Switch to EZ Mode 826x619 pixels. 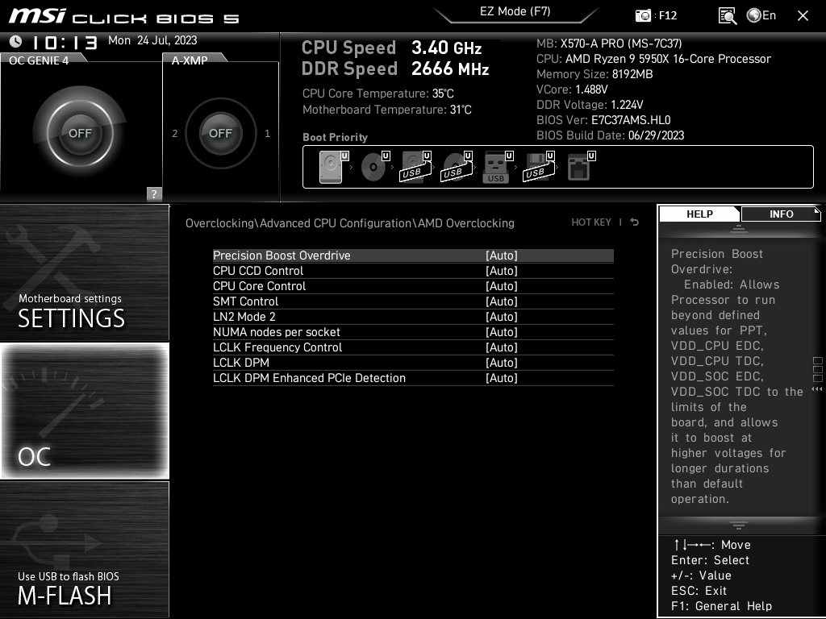[x=515, y=12]
